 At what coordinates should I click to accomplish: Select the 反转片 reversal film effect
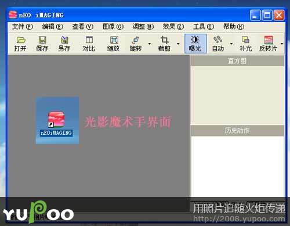(x=269, y=44)
